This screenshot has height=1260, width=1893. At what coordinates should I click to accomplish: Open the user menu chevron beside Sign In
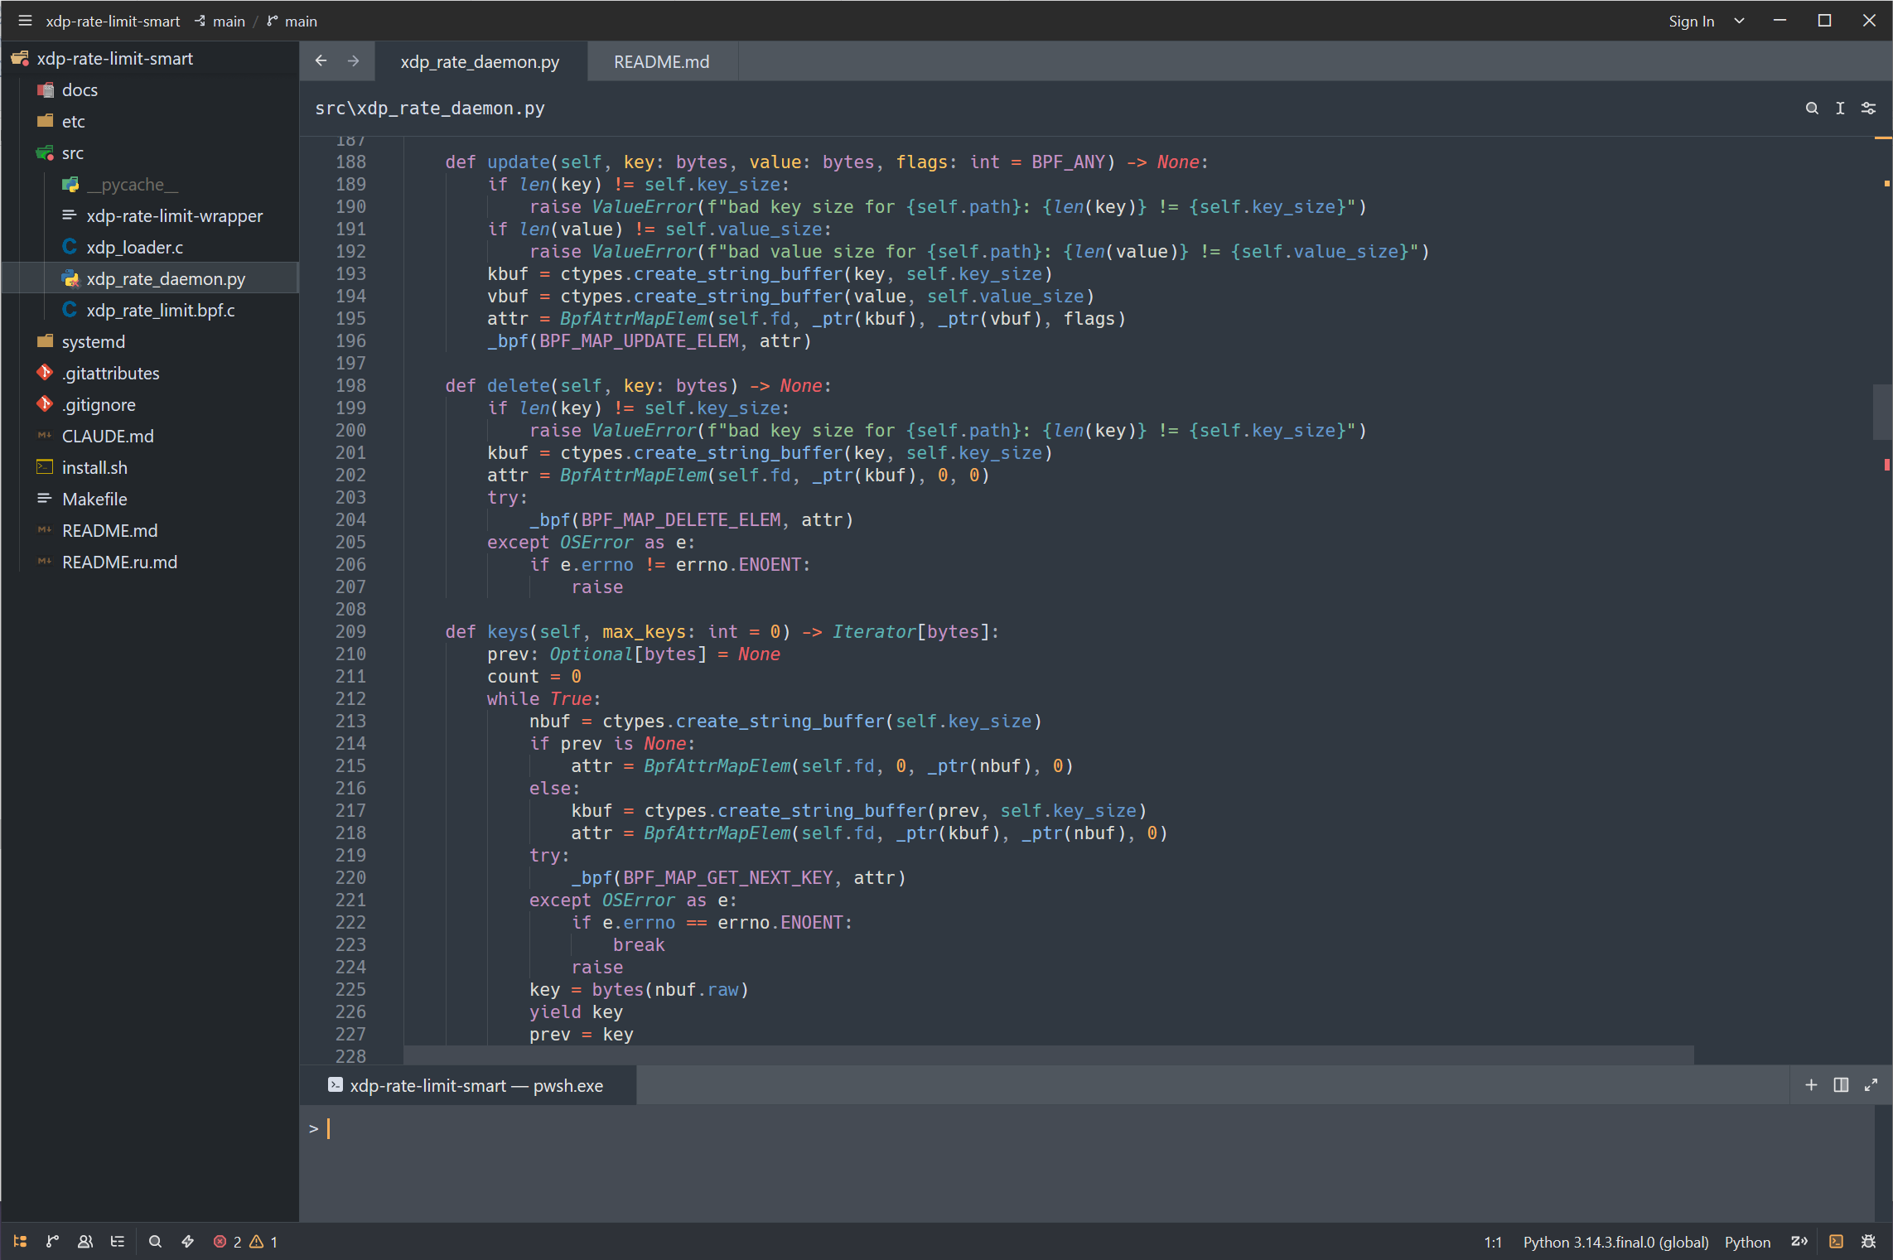[1739, 21]
